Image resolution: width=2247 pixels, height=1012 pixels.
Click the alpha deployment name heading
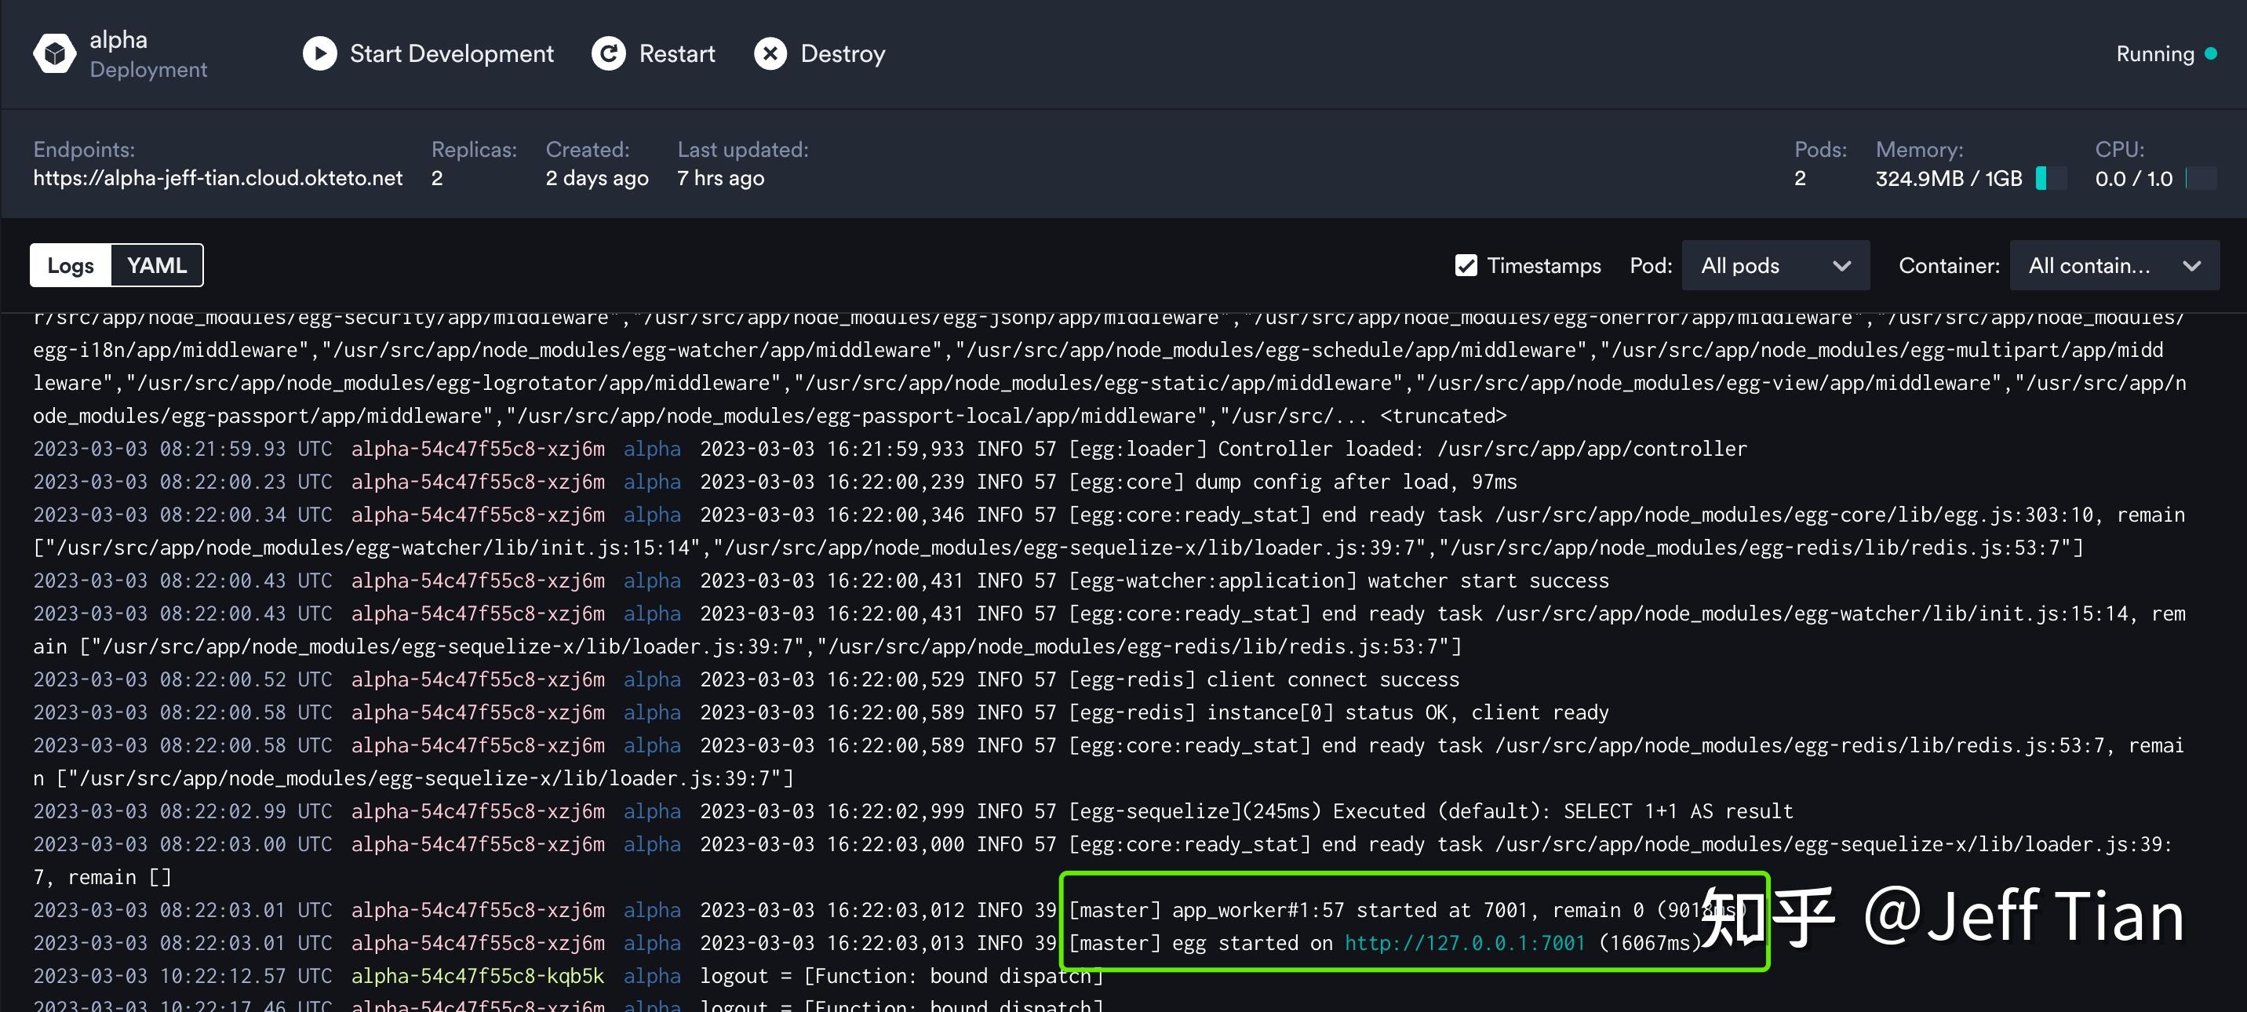(118, 40)
